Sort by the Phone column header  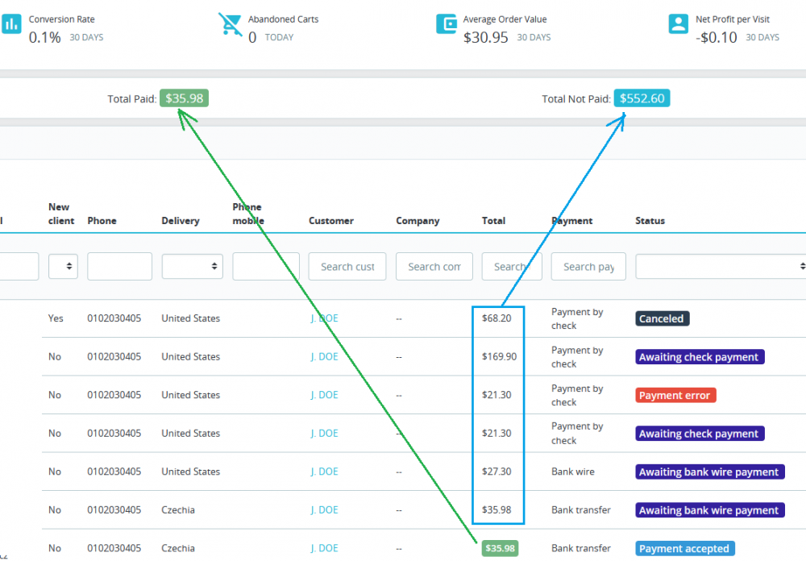click(102, 221)
